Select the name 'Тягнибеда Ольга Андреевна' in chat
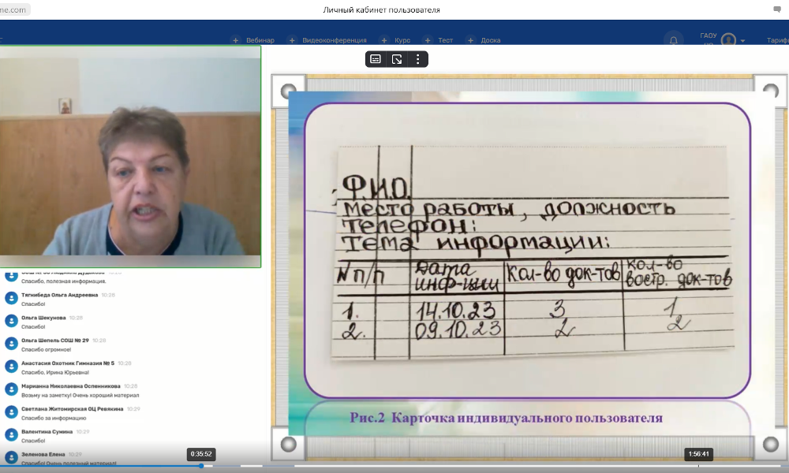This screenshot has width=789, height=473. pyautogui.click(x=59, y=295)
